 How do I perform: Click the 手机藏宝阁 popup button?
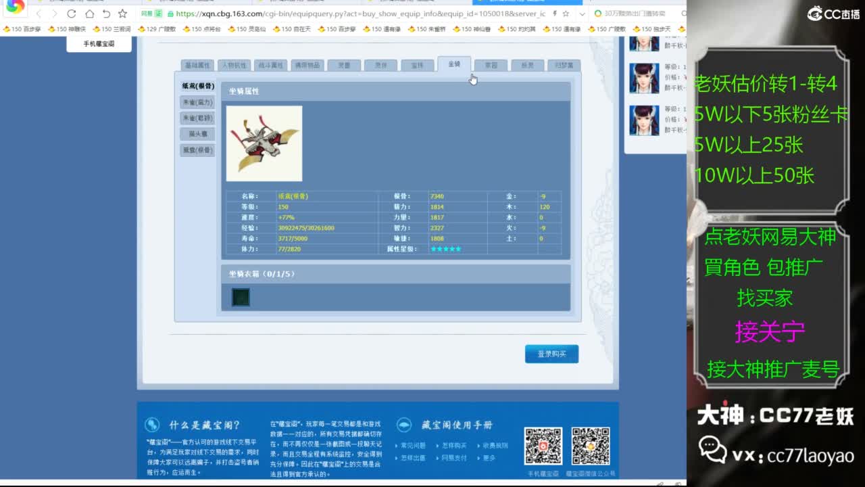99,44
